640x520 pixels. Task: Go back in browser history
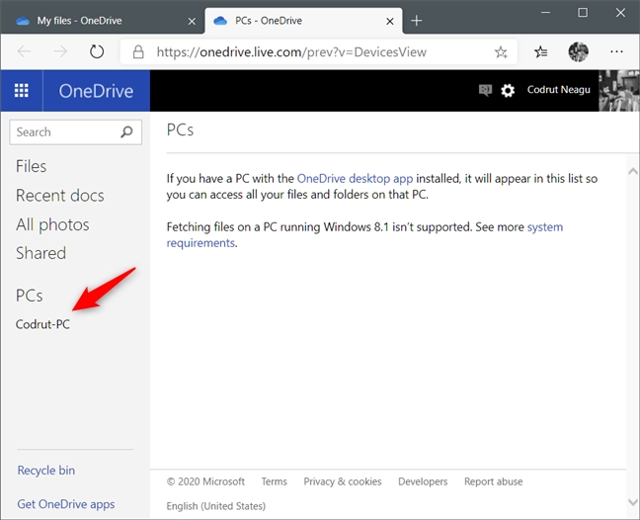click(25, 51)
